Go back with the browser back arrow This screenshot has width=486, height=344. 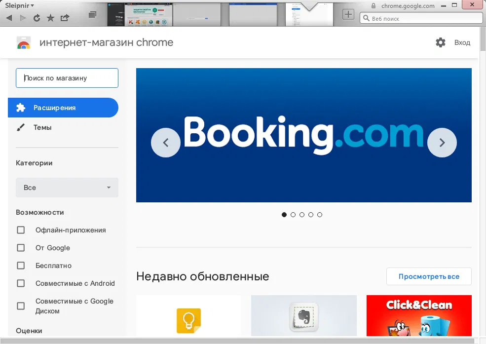coord(9,18)
